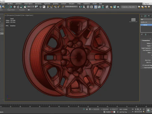Toggle the Scene Explorer icon

[x=88, y=7]
